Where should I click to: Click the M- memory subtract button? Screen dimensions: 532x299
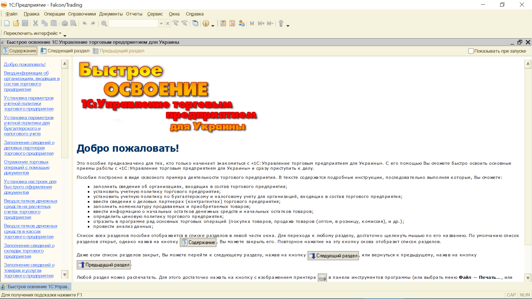point(270,24)
